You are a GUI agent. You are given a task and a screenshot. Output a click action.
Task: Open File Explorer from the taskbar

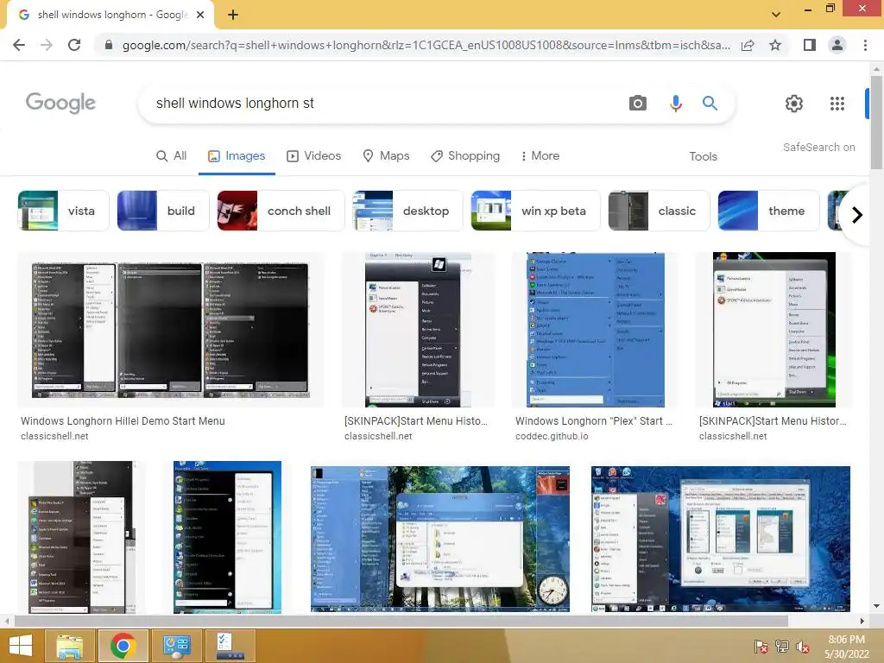pyautogui.click(x=69, y=646)
